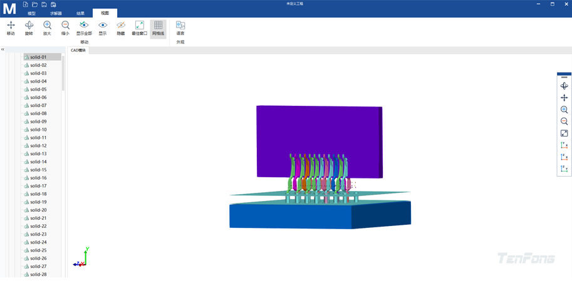572x283 pixels.
Task: Open the 求解器 ribbon tab
Action: 56,13
